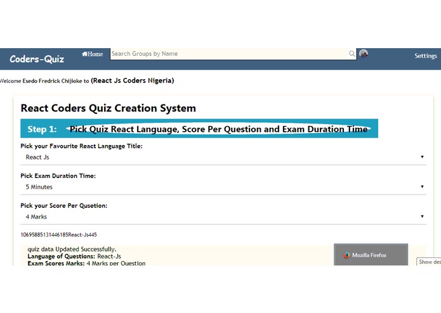This screenshot has width=441, height=313.
Task: Click the search magnifier icon
Action: 352,54
